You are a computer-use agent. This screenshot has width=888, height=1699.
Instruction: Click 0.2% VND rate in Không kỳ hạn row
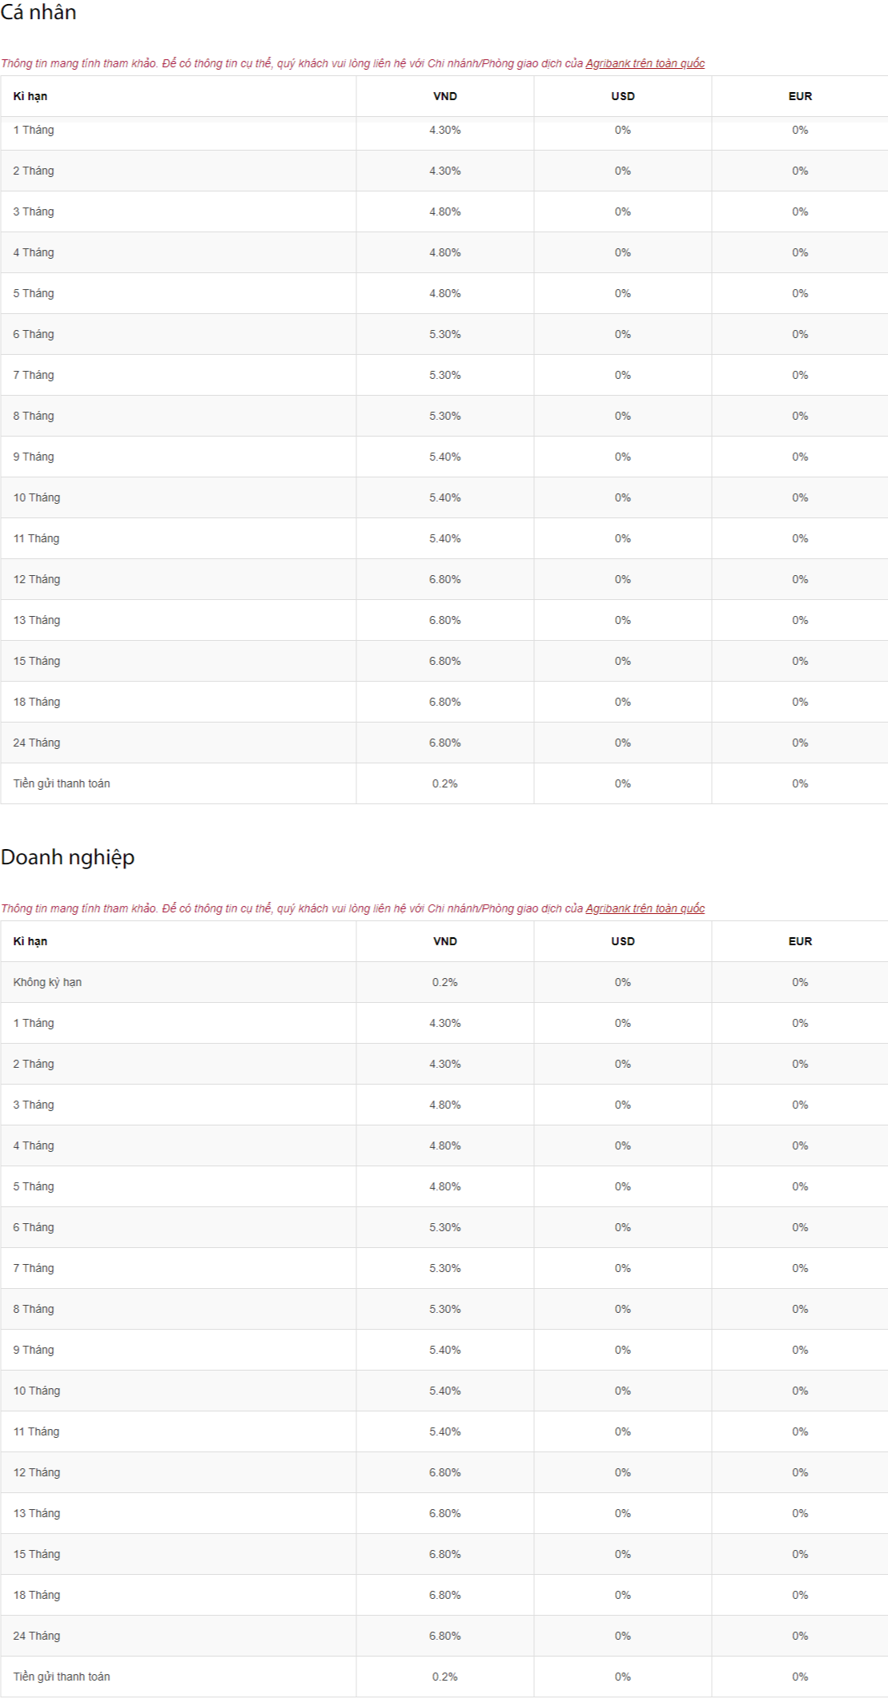pos(445,982)
